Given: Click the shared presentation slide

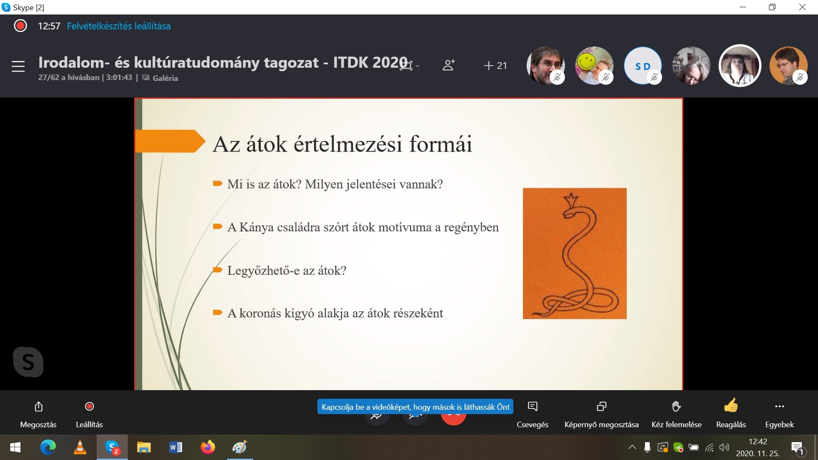Looking at the screenshot, I should point(408,244).
